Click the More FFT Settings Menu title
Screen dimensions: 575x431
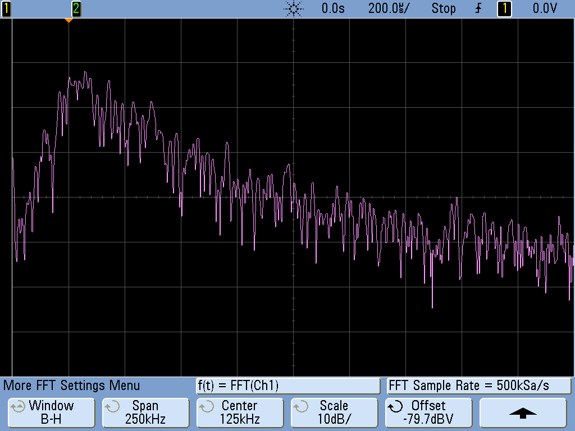coord(72,386)
